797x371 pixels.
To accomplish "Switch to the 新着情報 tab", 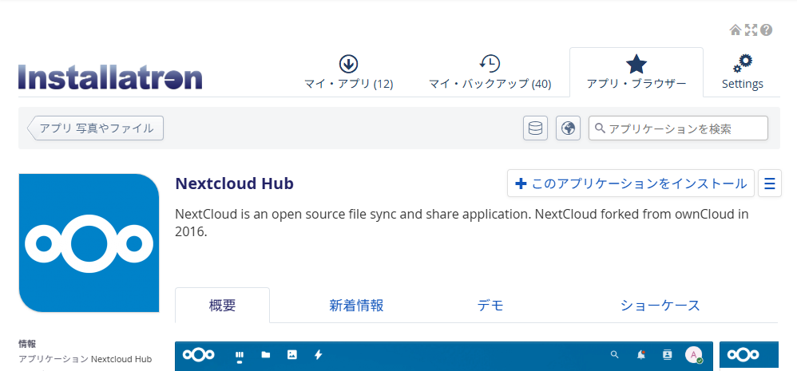I will [x=356, y=306].
